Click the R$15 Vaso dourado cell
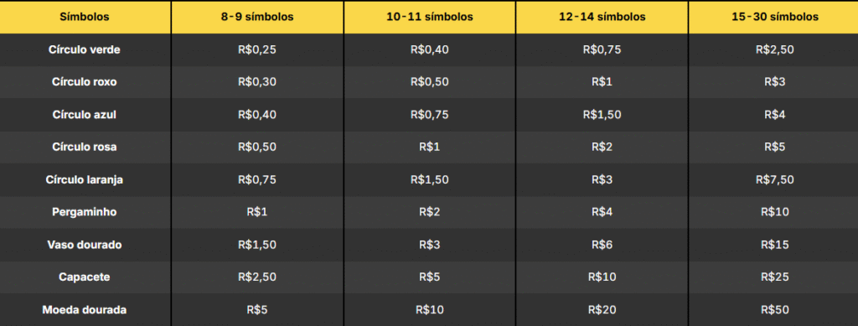The width and height of the screenshot is (858, 326). click(x=775, y=245)
